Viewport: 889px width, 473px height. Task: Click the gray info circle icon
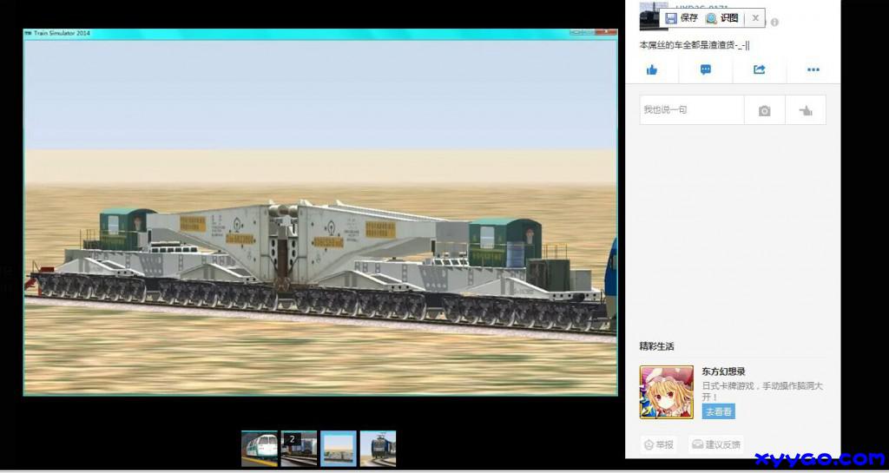774,23
